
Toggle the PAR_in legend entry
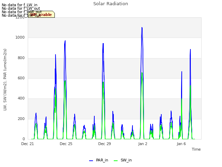(x=99, y=160)
